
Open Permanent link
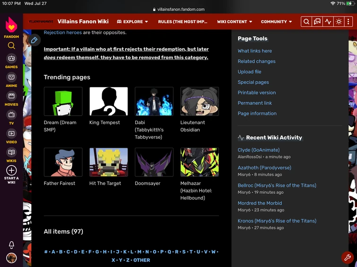pyautogui.click(x=255, y=103)
